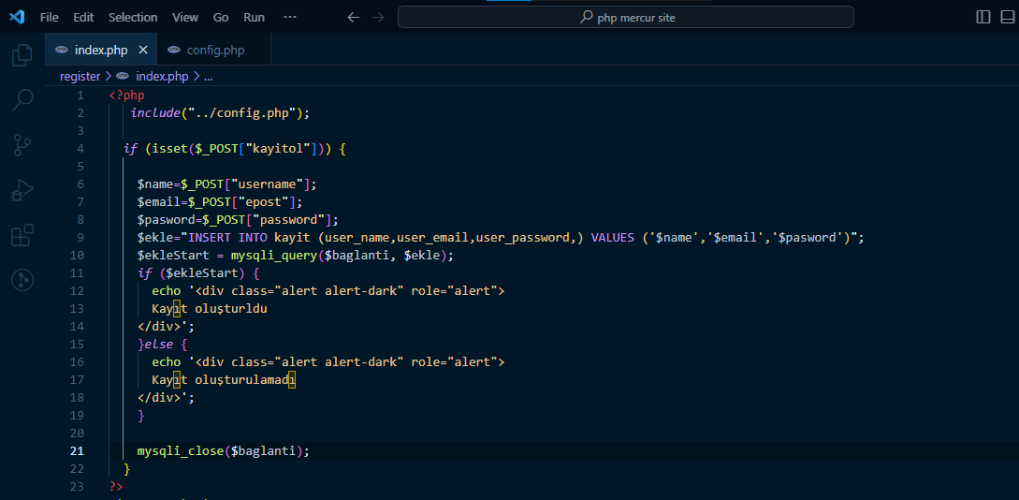
Task: Open the Source Control view
Action: pyautogui.click(x=22, y=144)
